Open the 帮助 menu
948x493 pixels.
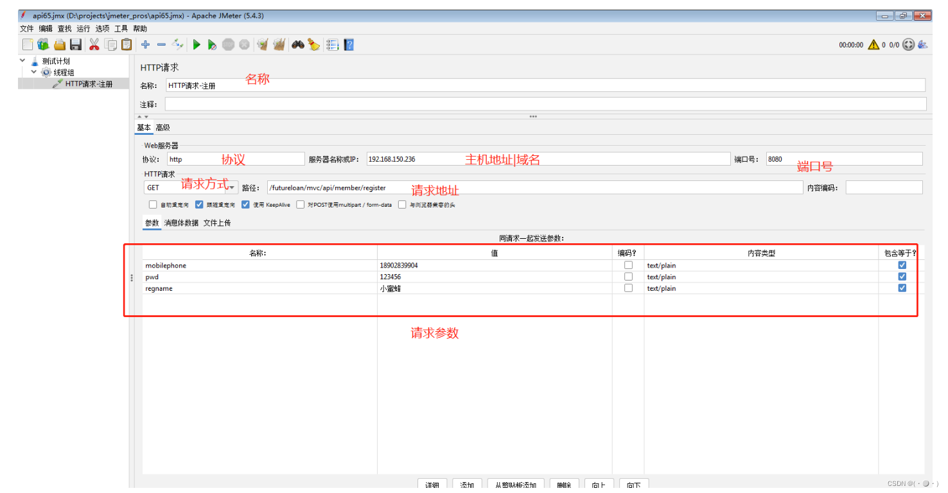(139, 29)
